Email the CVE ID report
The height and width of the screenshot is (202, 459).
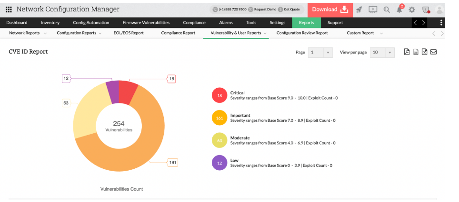(433, 52)
